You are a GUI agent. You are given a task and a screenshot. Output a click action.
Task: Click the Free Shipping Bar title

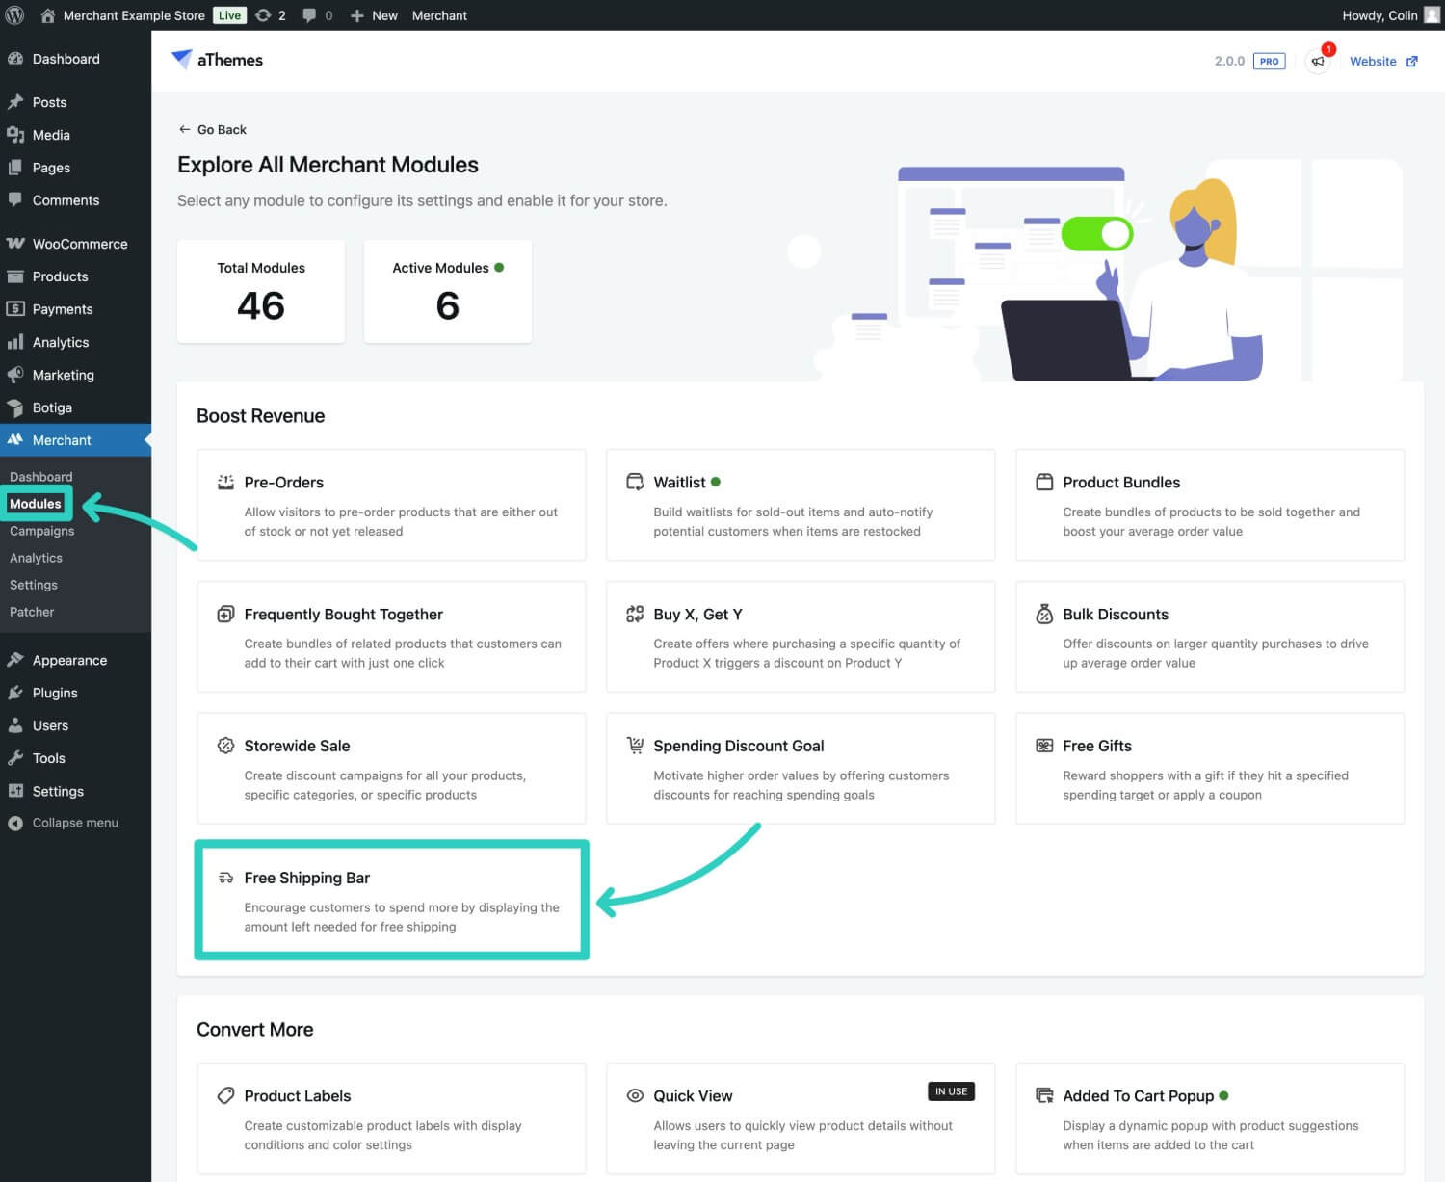tap(307, 878)
